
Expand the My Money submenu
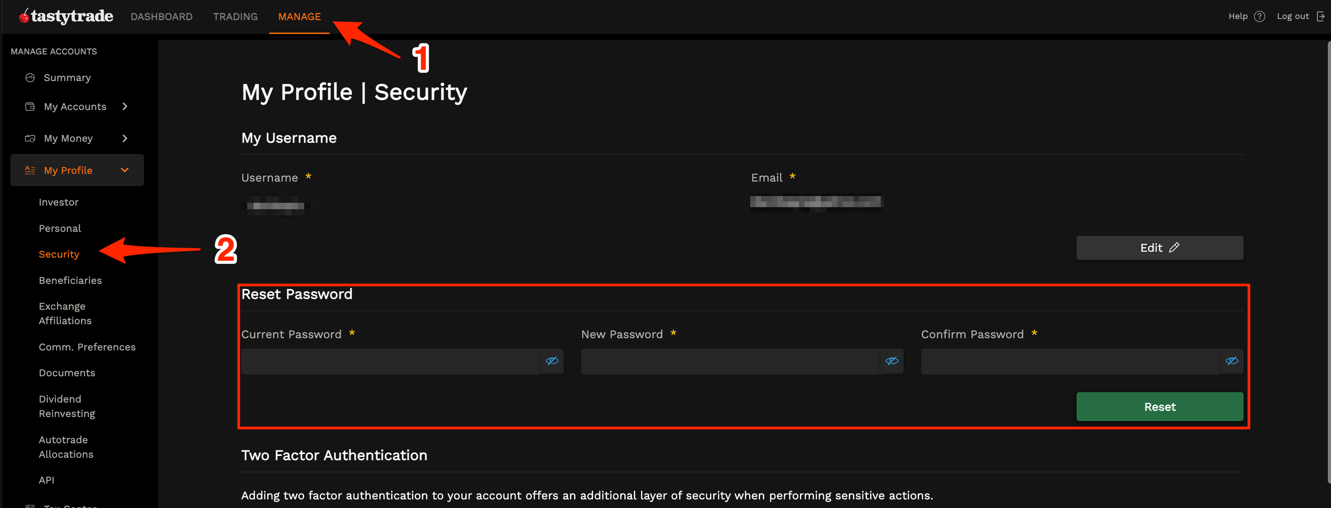(x=124, y=138)
